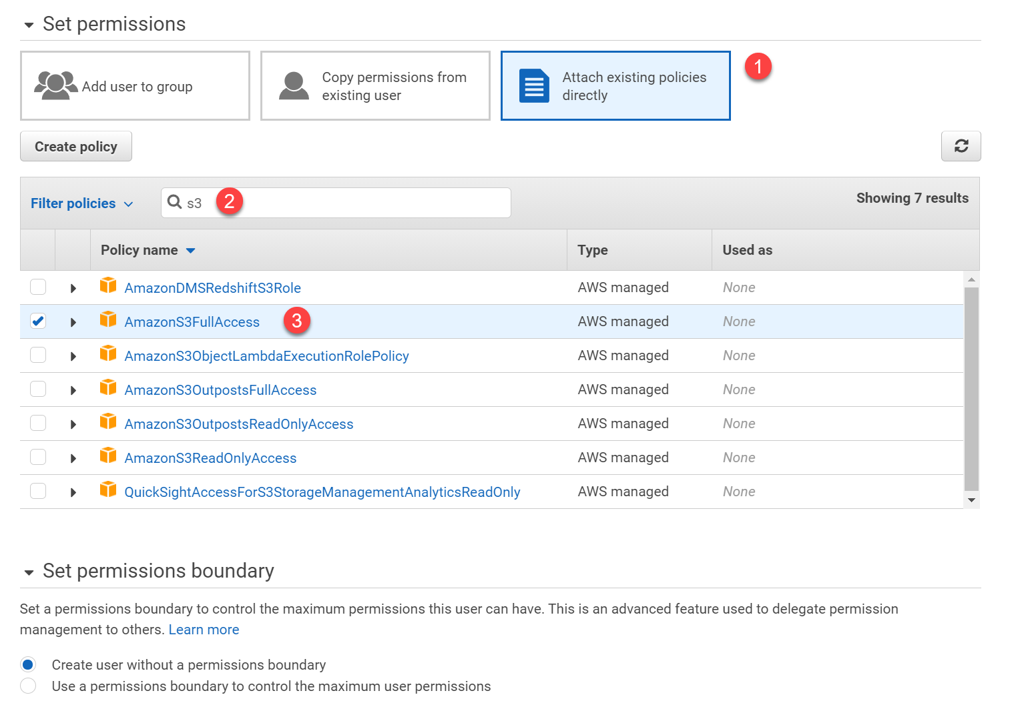The height and width of the screenshot is (713, 1020).
Task: Click the document icon on Attach existing policies
Action: [x=534, y=86]
